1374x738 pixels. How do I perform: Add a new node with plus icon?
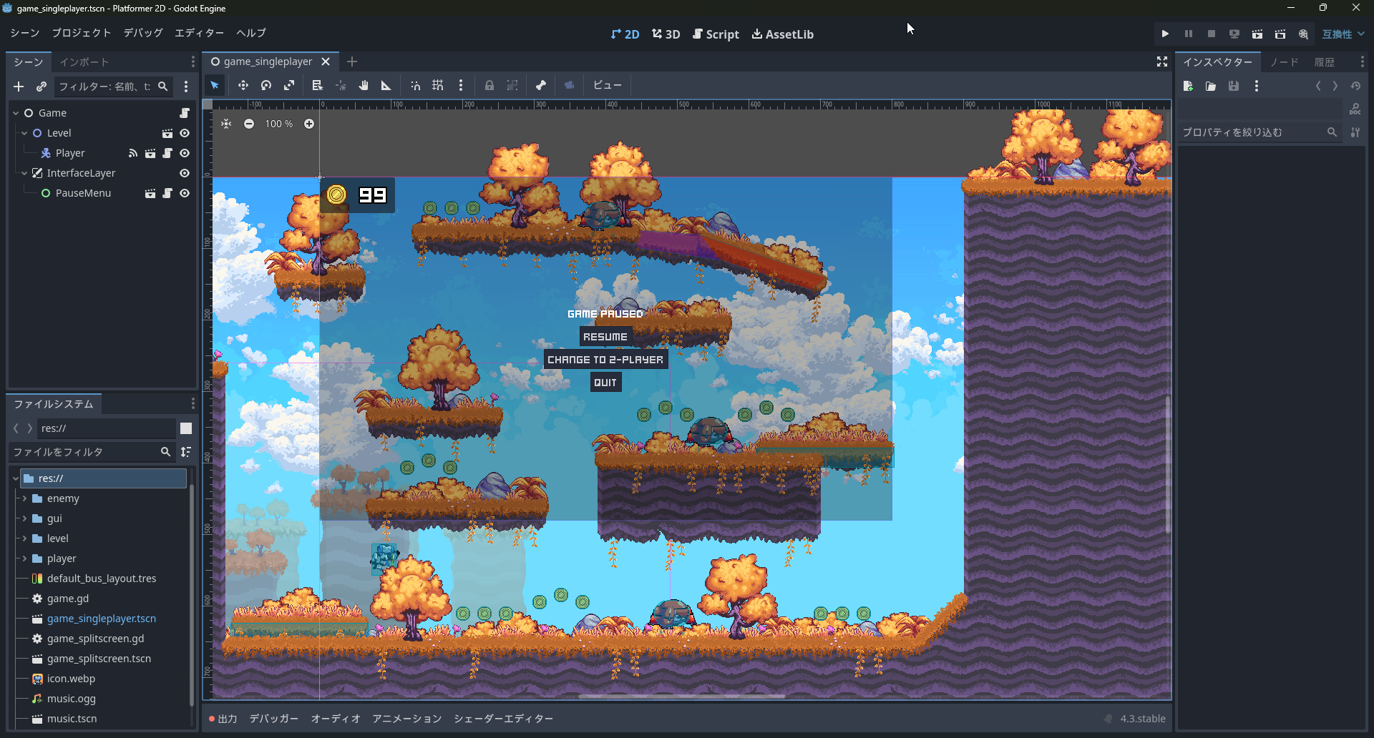[x=19, y=87]
